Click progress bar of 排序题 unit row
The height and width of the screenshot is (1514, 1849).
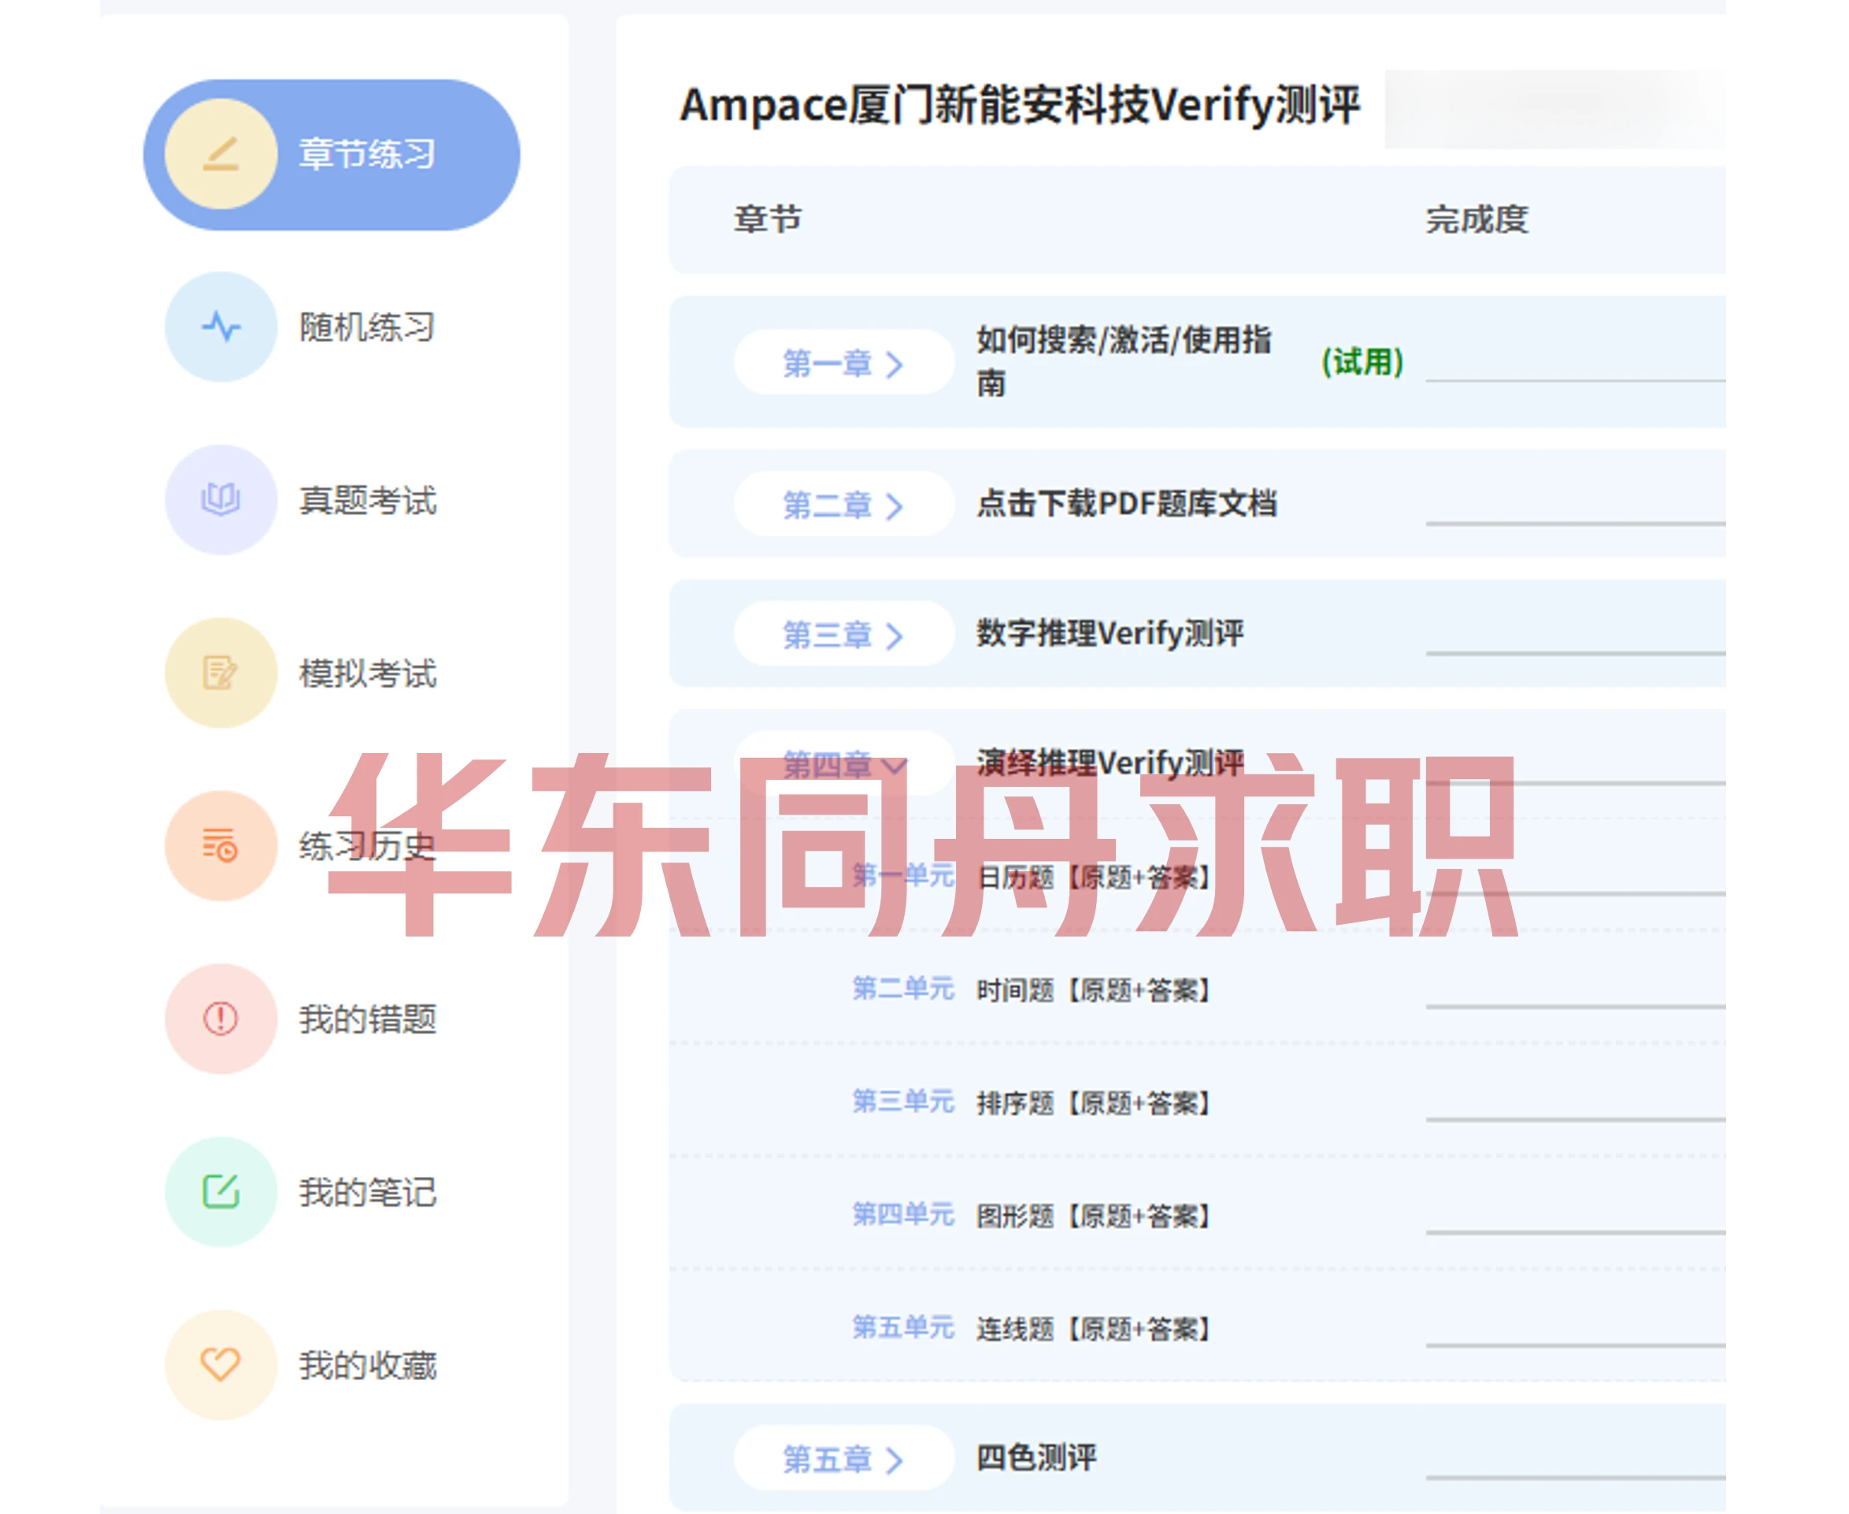coord(1575,1120)
